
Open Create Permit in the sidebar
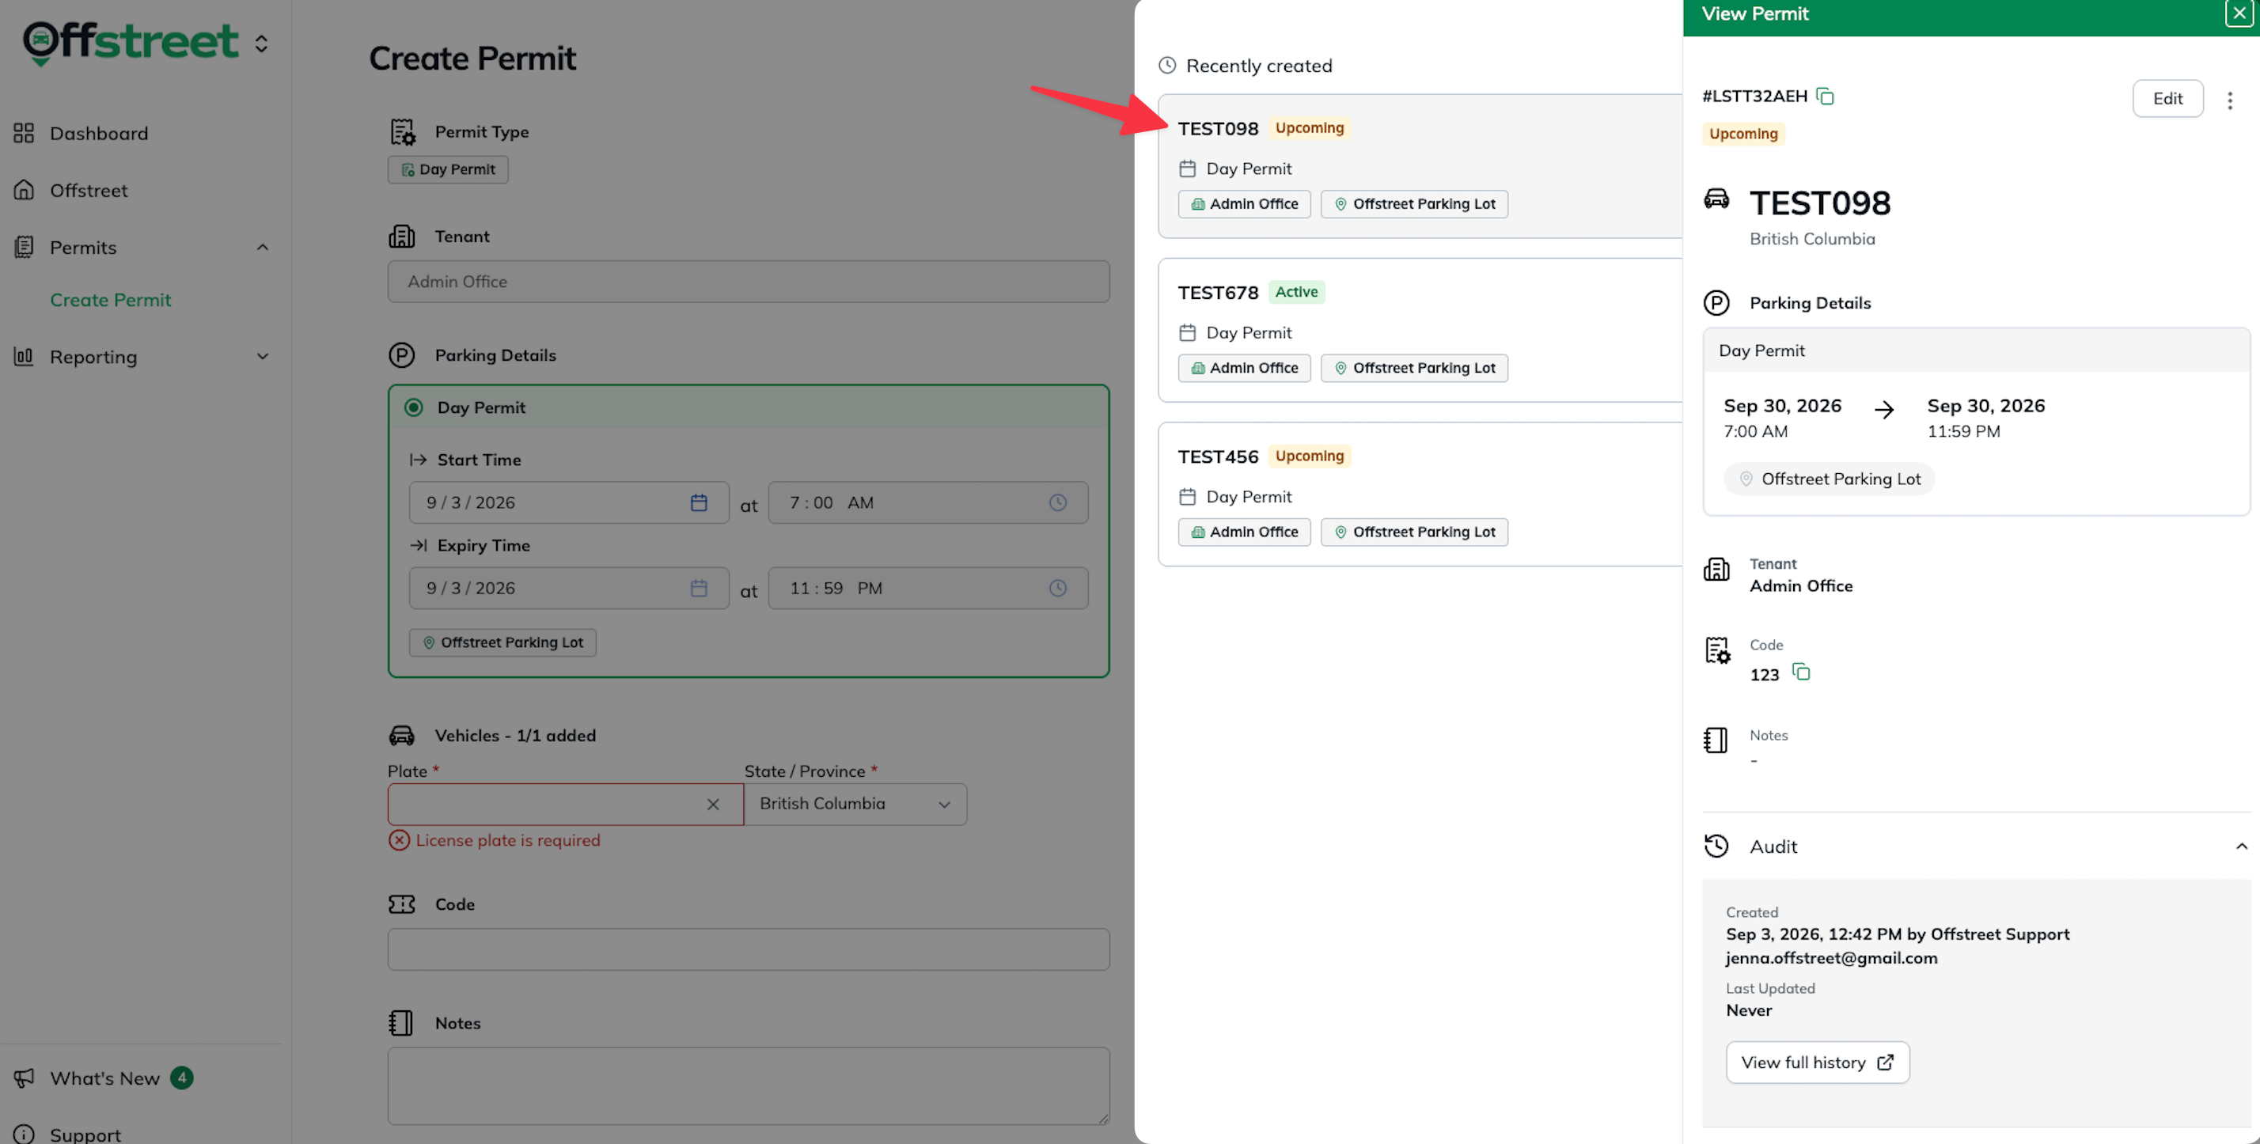111,300
